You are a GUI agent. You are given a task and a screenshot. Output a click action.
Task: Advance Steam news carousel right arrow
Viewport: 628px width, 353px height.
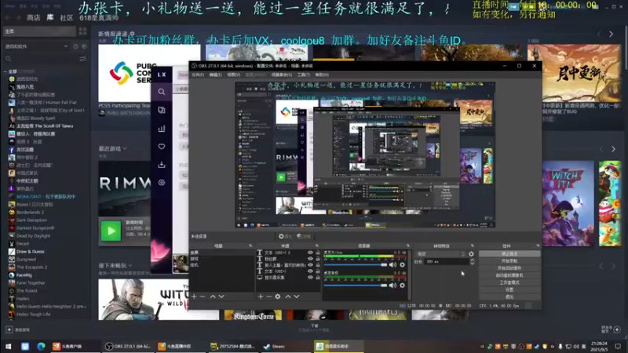[612, 35]
